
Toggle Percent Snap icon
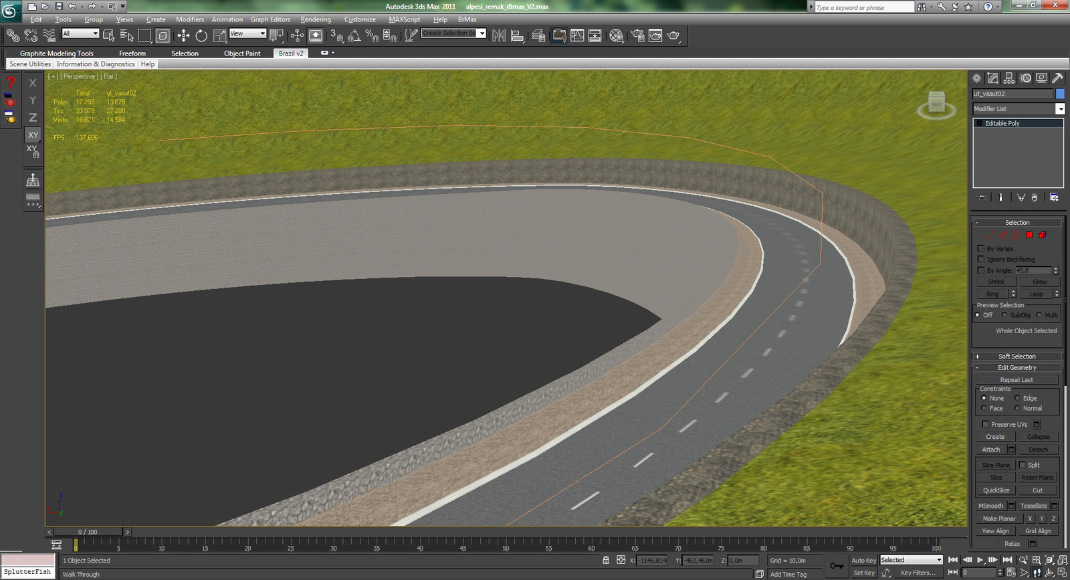pos(372,35)
